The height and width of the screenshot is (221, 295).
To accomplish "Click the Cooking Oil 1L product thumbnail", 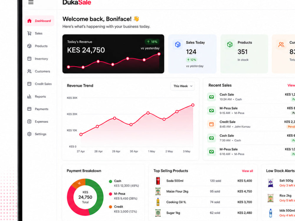I will [158, 202].
